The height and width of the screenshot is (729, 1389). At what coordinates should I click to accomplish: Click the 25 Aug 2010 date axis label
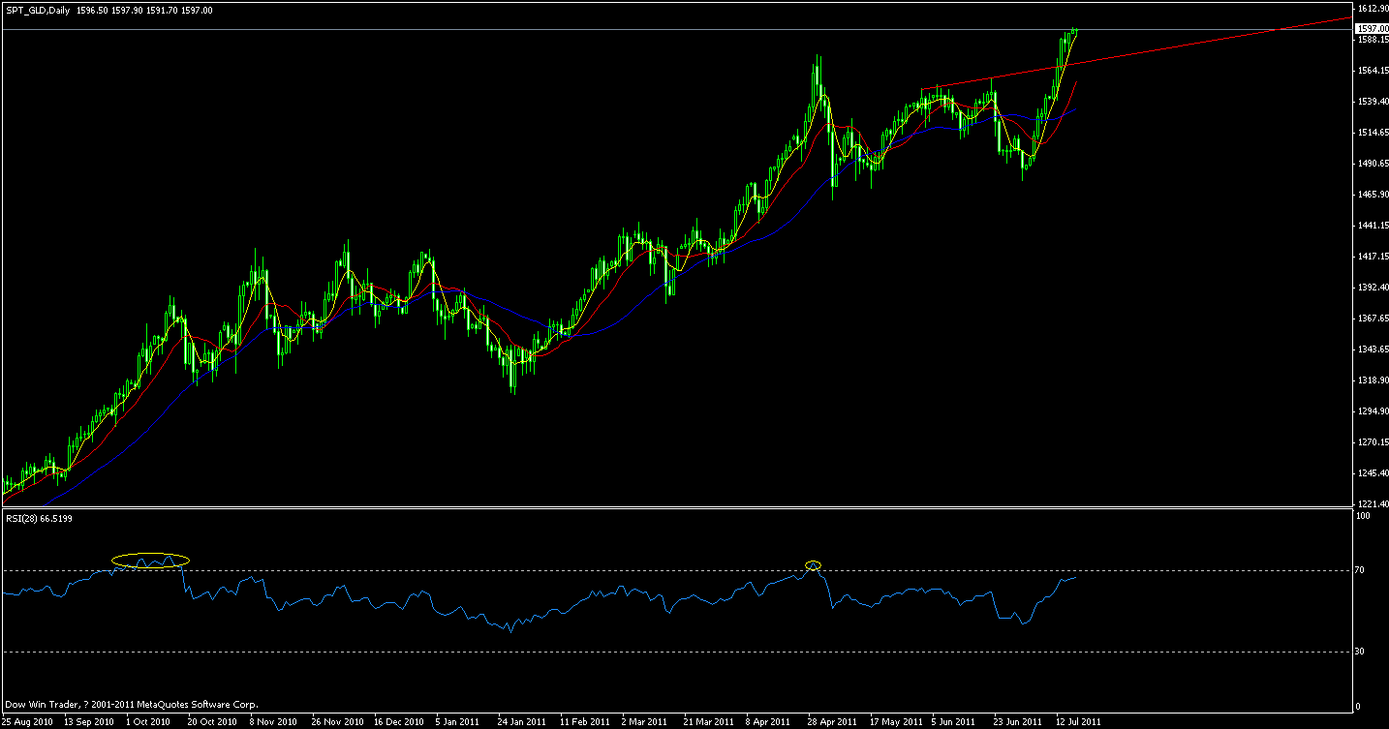click(x=29, y=721)
